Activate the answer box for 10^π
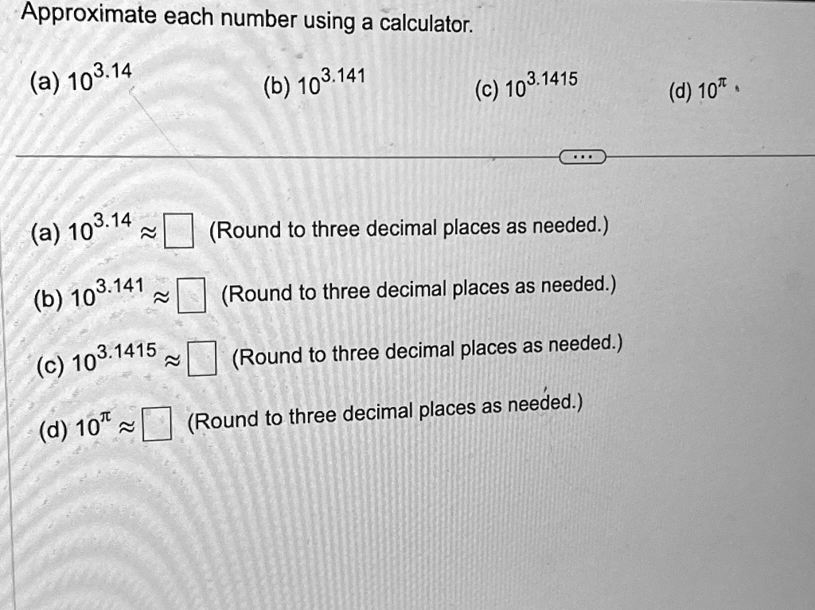 tap(157, 424)
